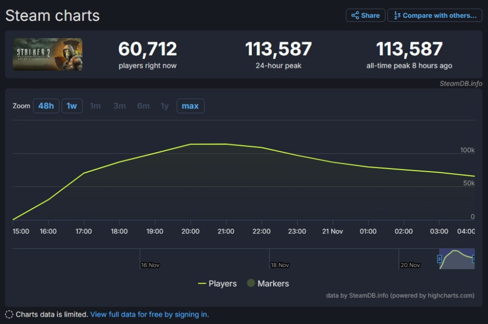Click the share icon inside Share button
Viewport: 488px width, 324px height.
[355, 15]
